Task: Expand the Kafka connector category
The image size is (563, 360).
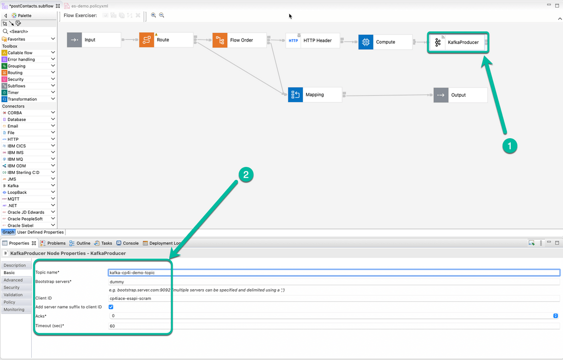Action: [53, 185]
